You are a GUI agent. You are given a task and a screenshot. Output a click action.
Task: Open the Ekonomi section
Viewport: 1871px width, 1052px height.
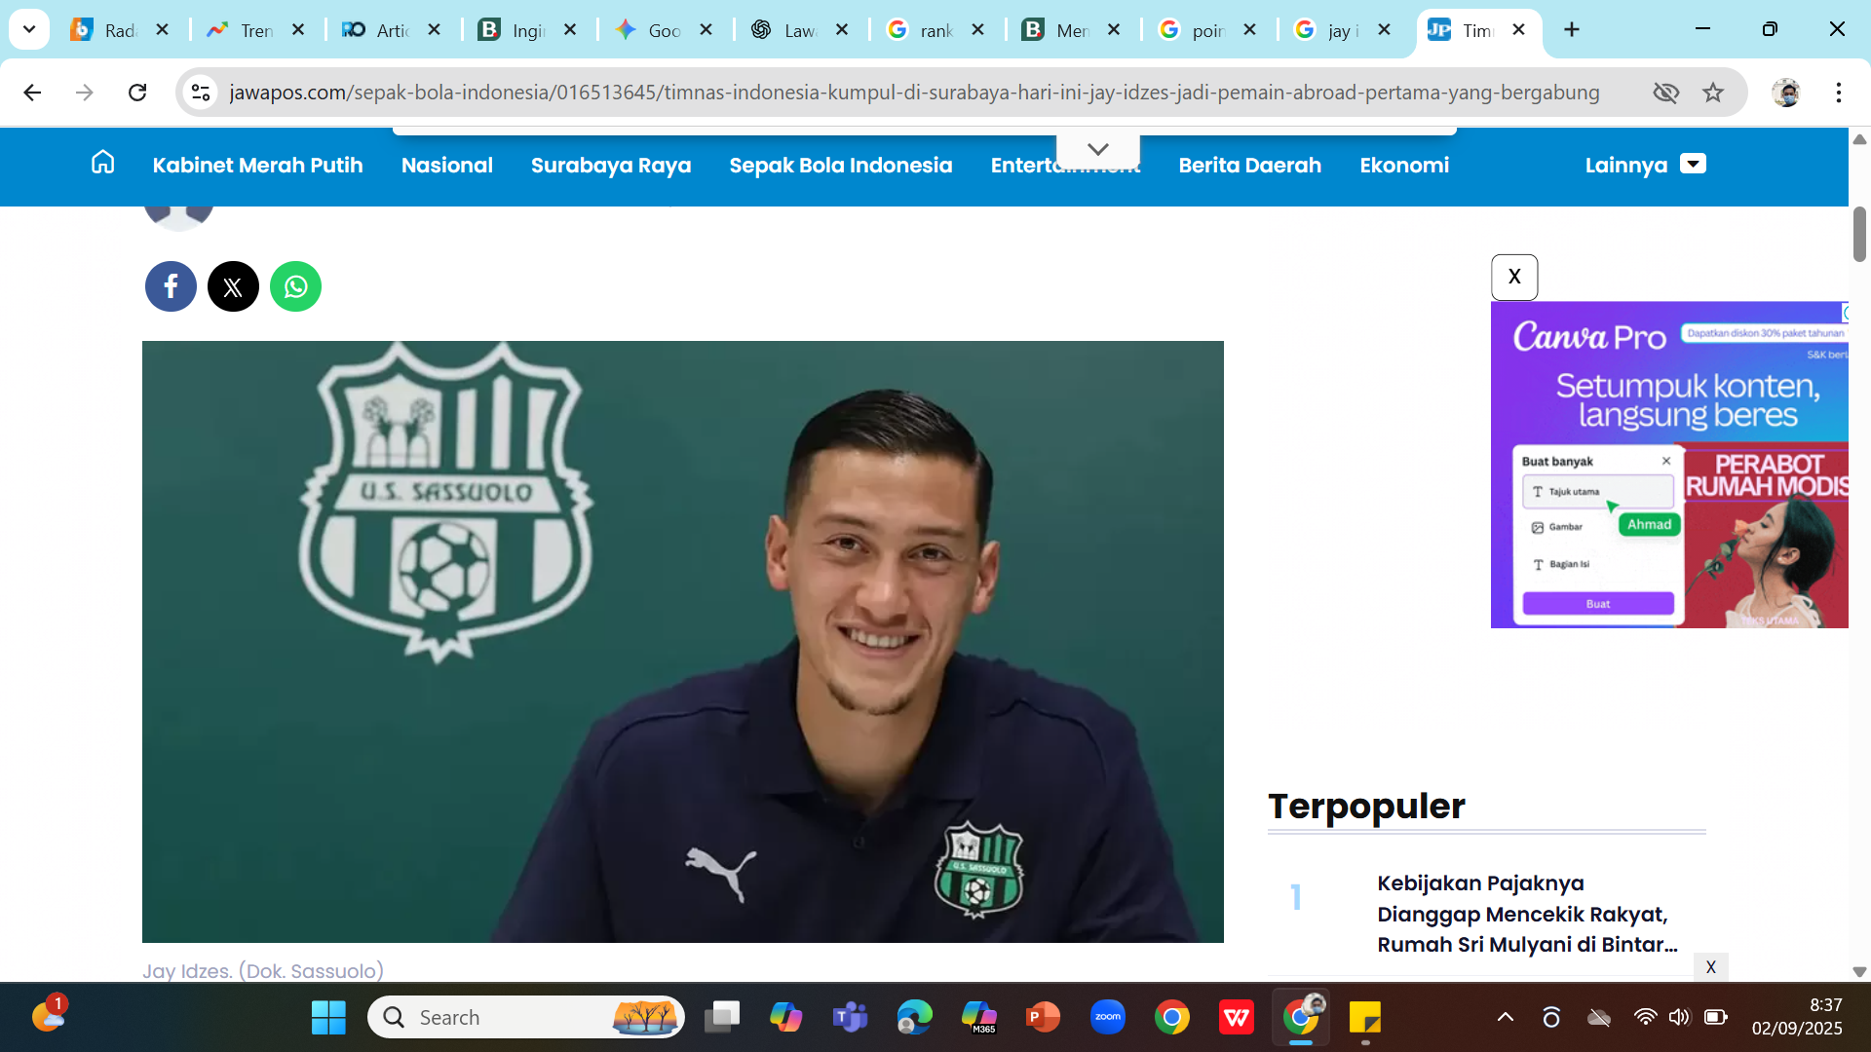point(1404,165)
